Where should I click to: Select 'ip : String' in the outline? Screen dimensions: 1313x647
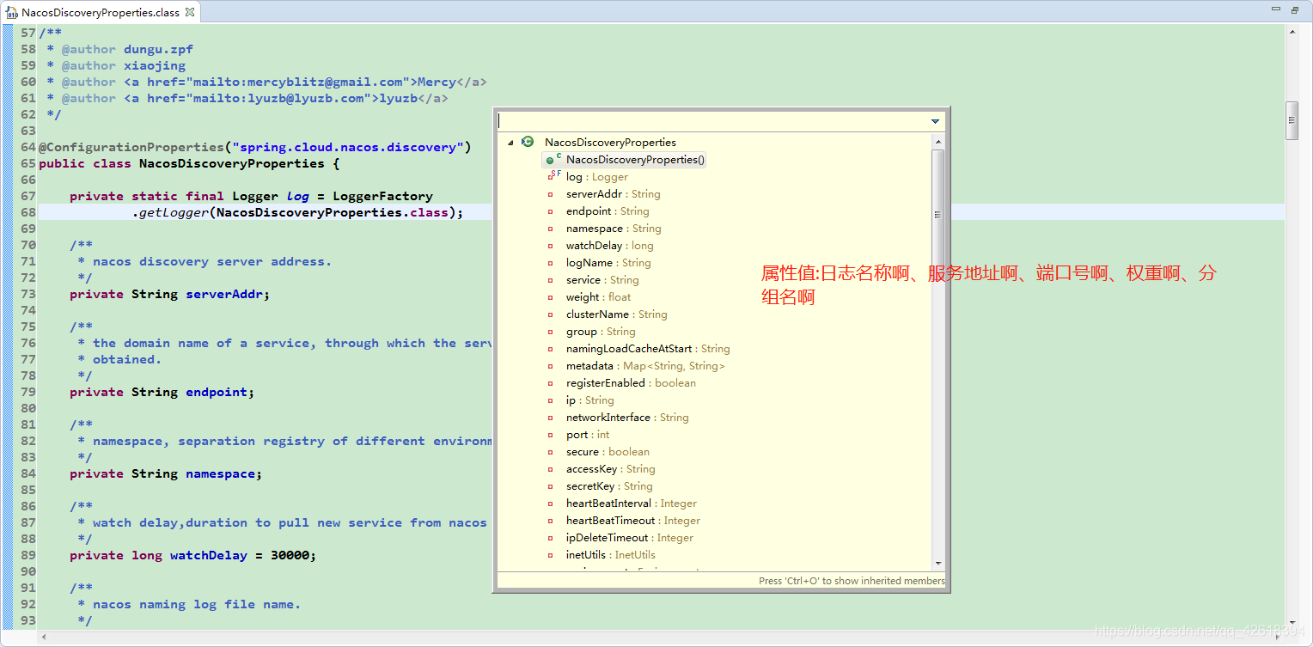[589, 400]
